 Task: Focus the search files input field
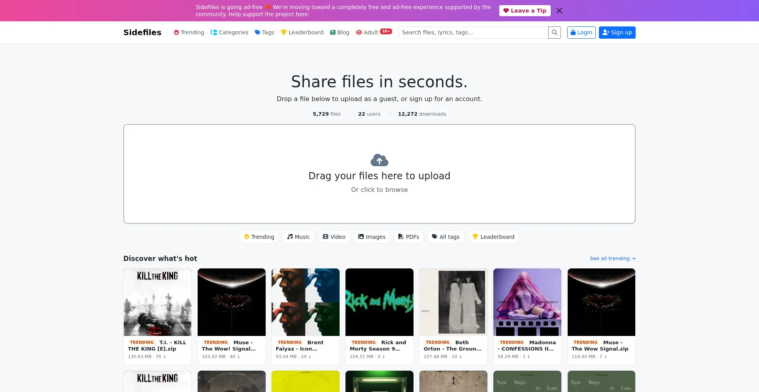click(473, 32)
